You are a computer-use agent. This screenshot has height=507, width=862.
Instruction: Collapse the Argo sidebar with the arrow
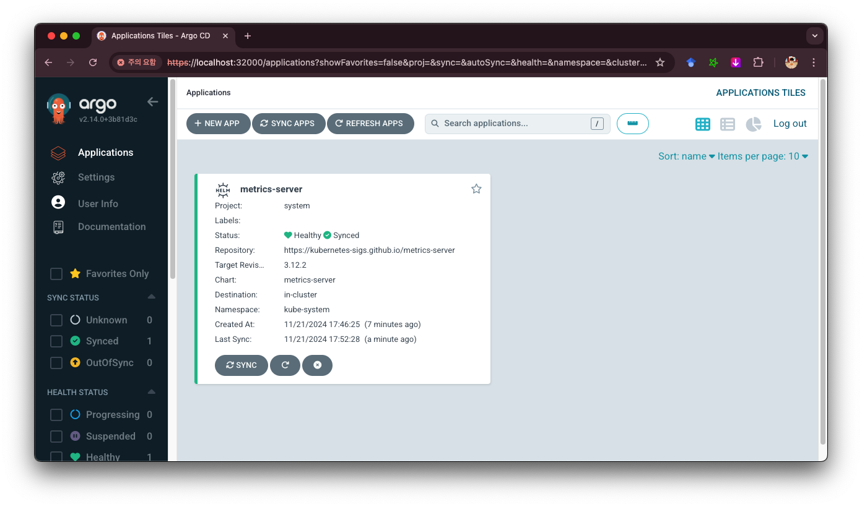coord(152,102)
